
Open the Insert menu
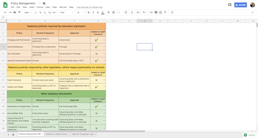pyautogui.click(x=32, y=7)
